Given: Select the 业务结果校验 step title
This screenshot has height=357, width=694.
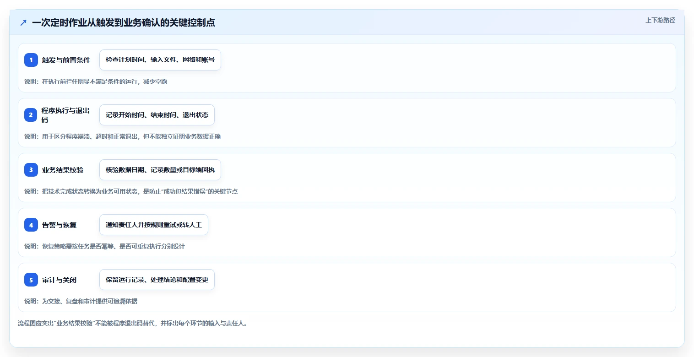Looking at the screenshot, I should coord(63,170).
